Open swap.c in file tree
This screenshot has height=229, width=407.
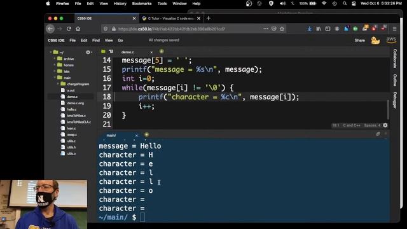[72, 134]
